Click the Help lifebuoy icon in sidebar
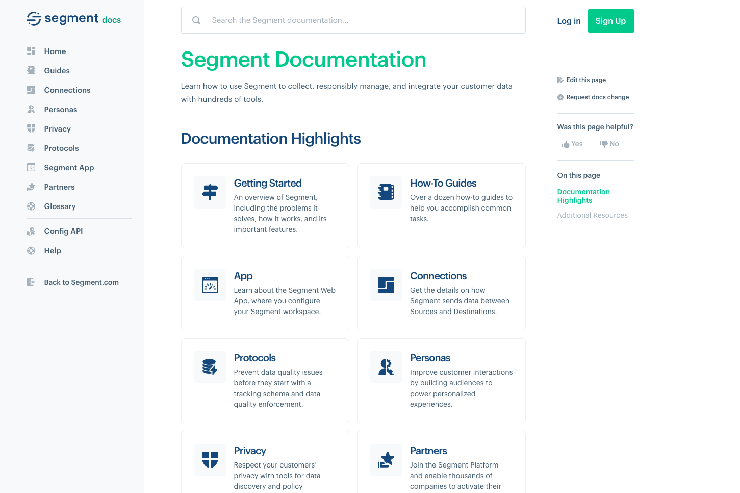740x493 pixels. [31, 250]
